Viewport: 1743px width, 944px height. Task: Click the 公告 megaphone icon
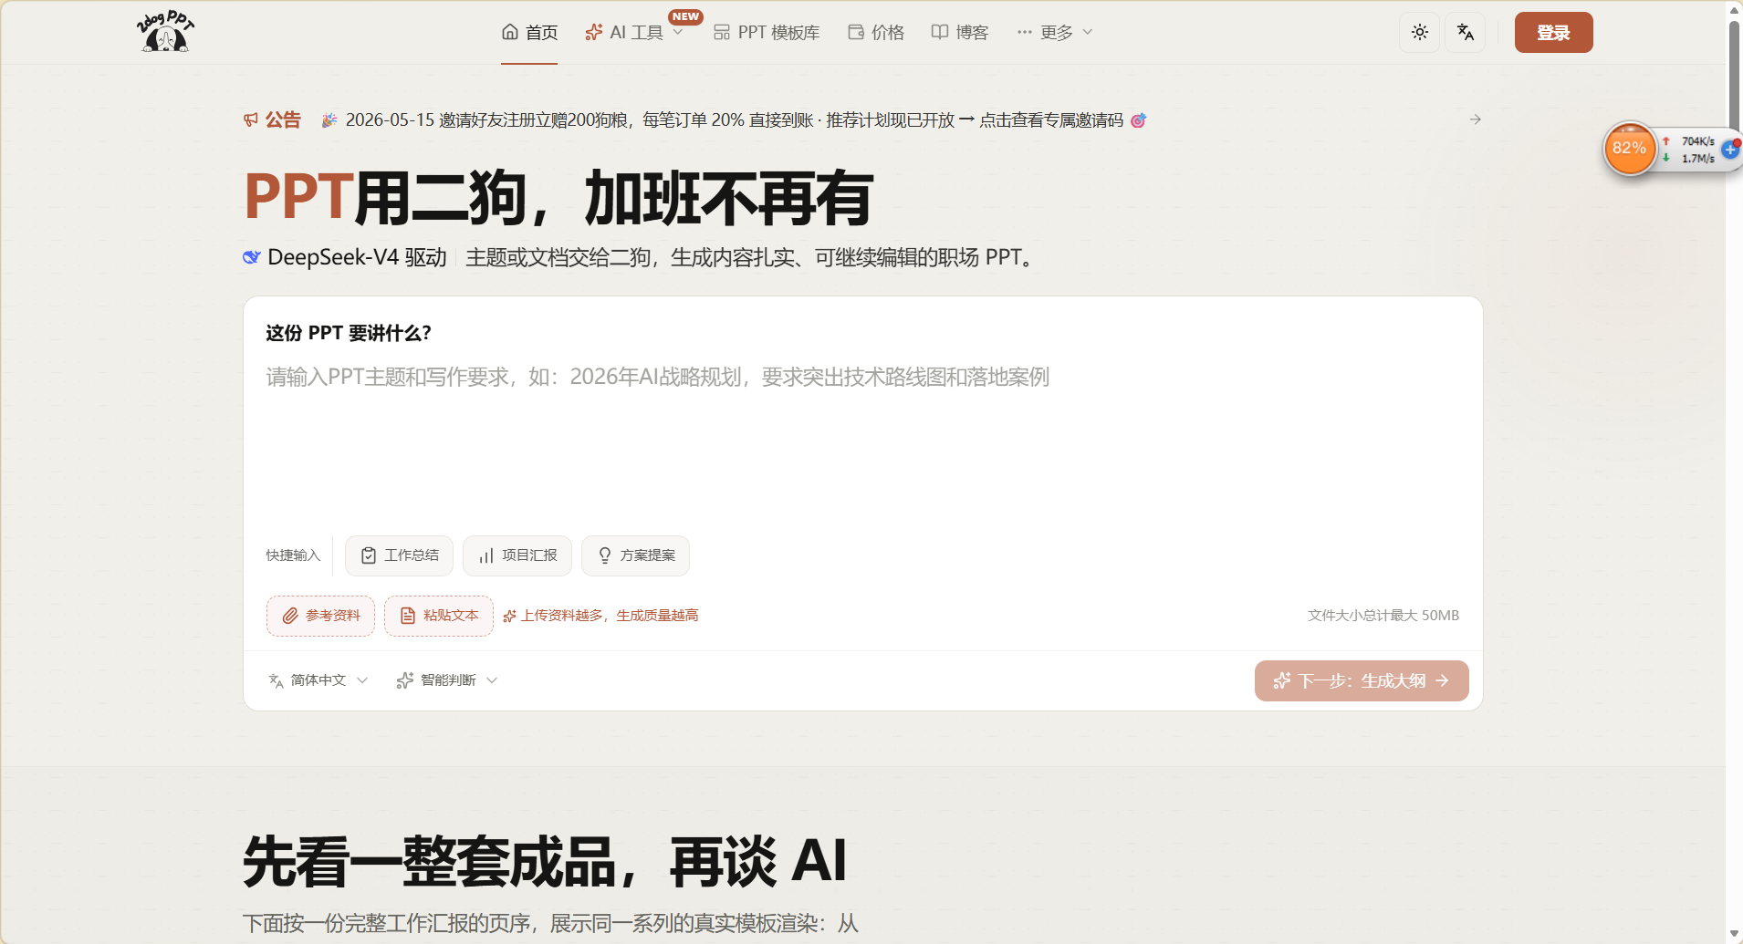coord(251,119)
